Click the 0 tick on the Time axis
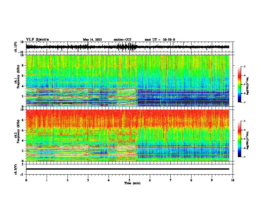 26,180
